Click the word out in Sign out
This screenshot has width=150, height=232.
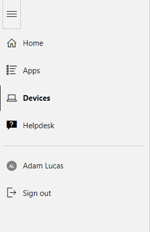click(x=45, y=193)
